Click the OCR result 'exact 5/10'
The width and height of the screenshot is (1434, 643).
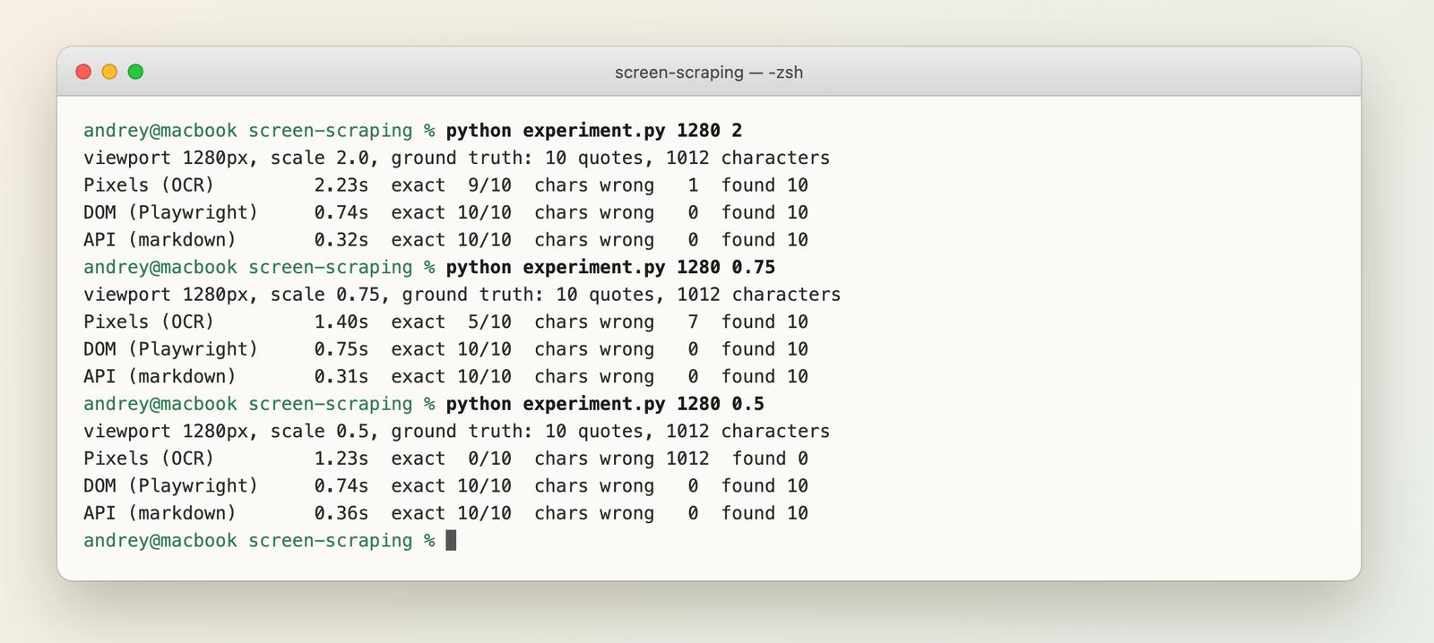451,322
